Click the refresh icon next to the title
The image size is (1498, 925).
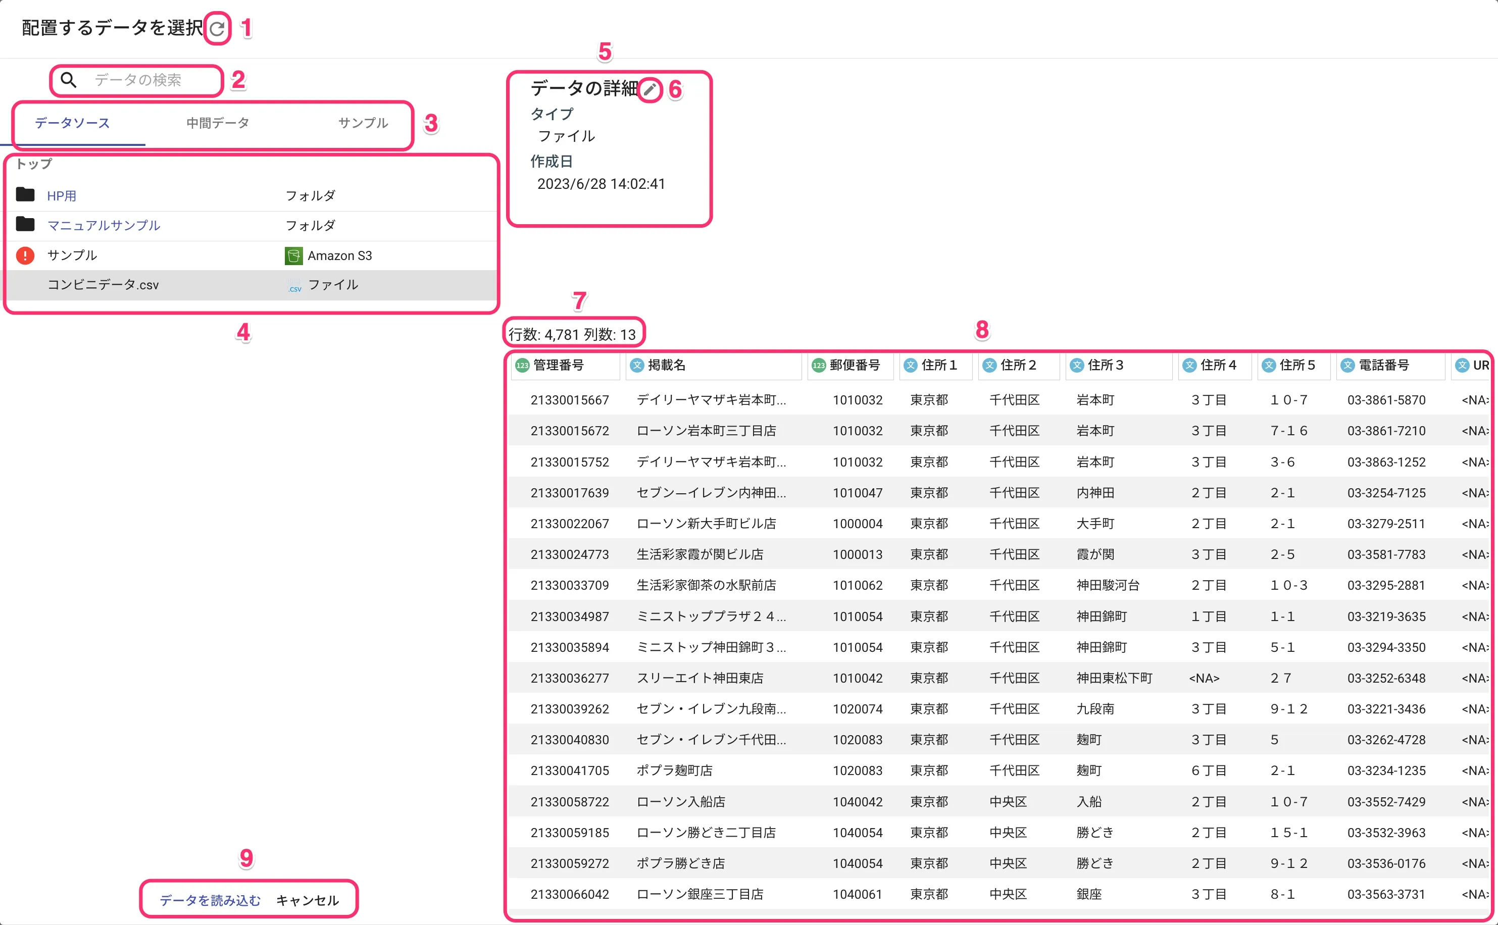click(x=217, y=28)
